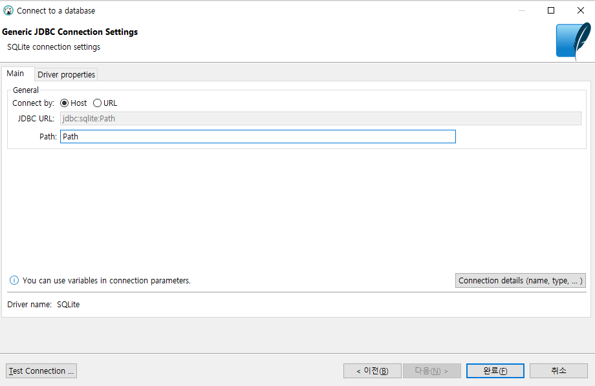Close the Connect to a database window
The width and height of the screenshot is (595, 386).
click(581, 10)
